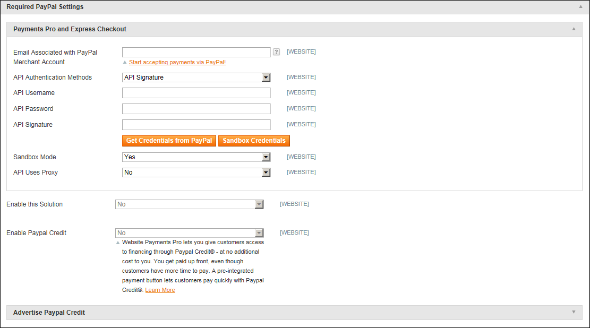Viewport: 590px width, 328px height.
Task: Focus the API Signature input field
Action: click(196, 125)
